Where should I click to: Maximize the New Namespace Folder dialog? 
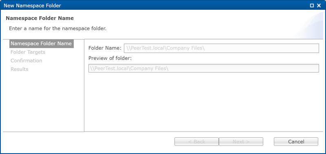pyautogui.click(x=312, y=6)
